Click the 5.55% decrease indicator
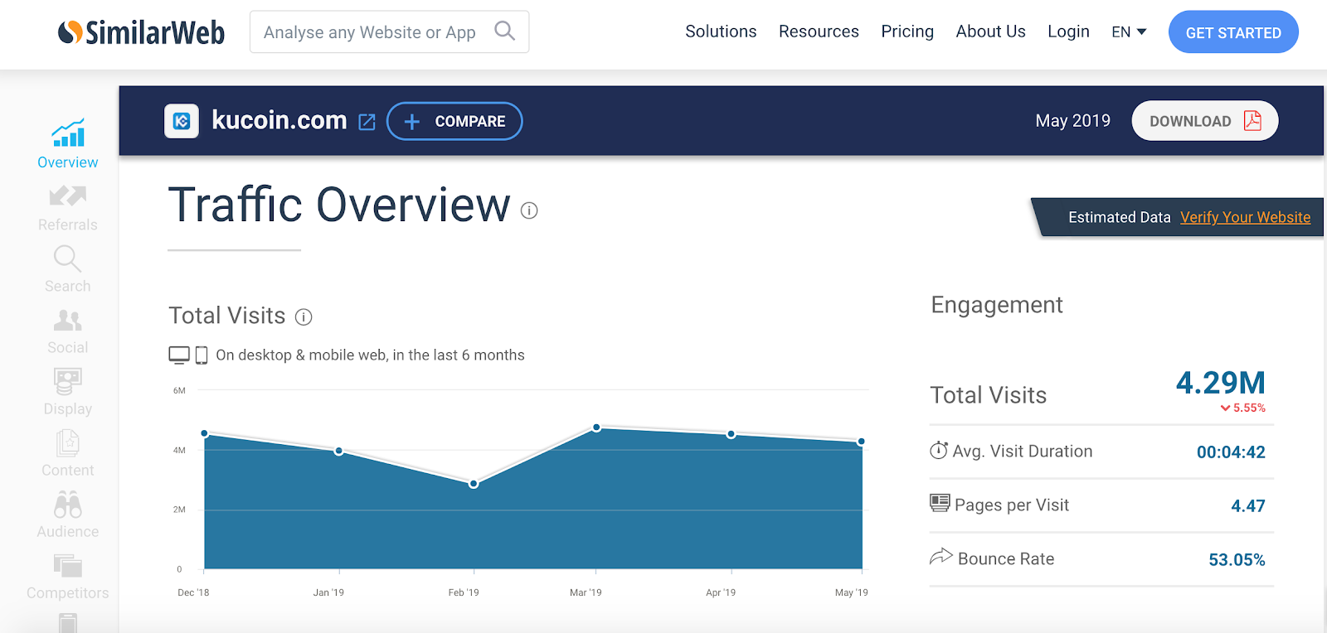Image resolution: width=1327 pixels, height=633 pixels. [x=1243, y=408]
